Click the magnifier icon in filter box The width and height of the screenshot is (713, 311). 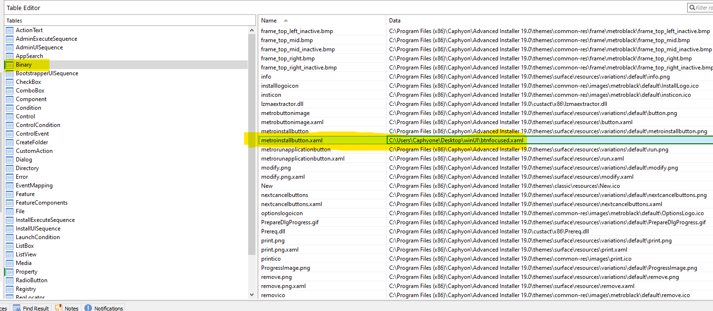(x=691, y=8)
